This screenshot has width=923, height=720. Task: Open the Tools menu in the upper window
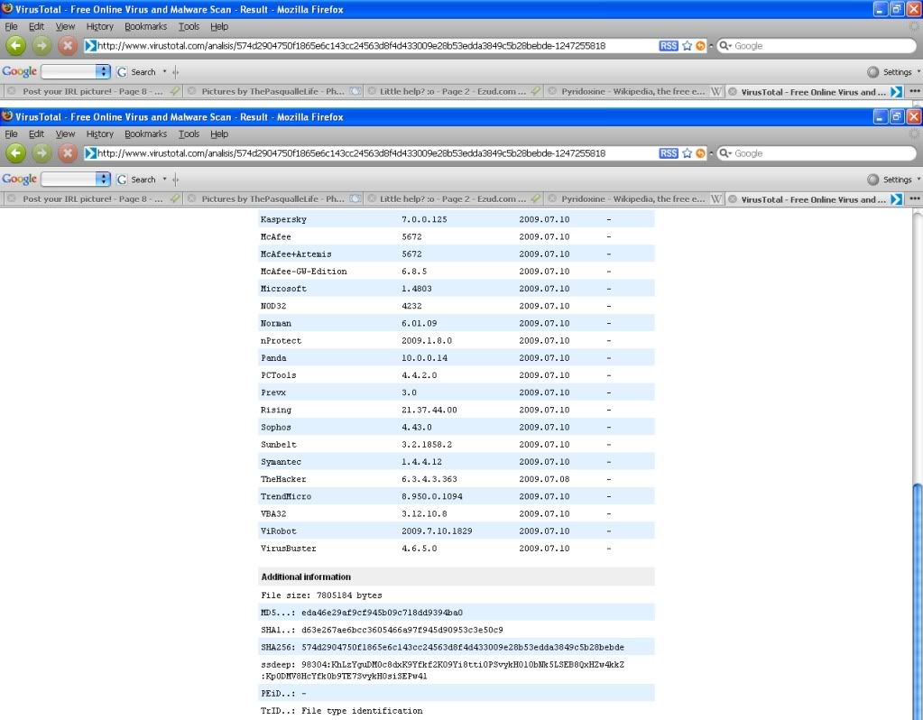coord(189,27)
